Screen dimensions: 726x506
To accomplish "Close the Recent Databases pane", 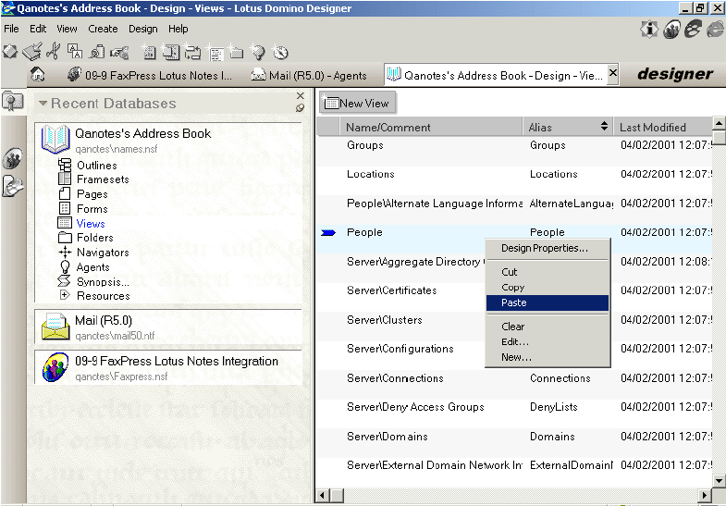I will click(300, 95).
